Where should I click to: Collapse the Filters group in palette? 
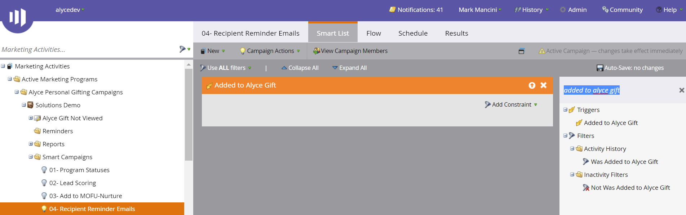(x=565, y=136)
